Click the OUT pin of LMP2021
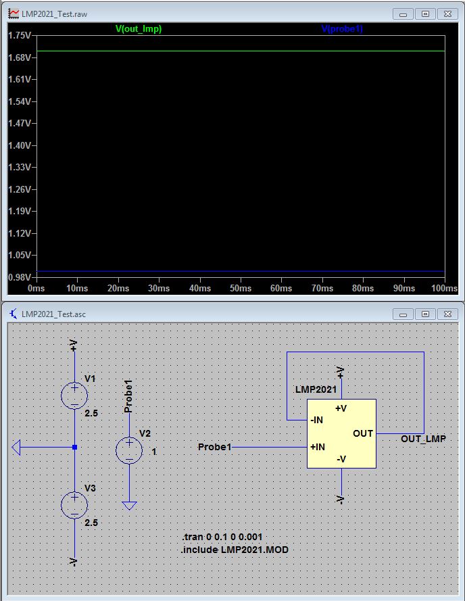Screen dimensions: 465x601 363,433
